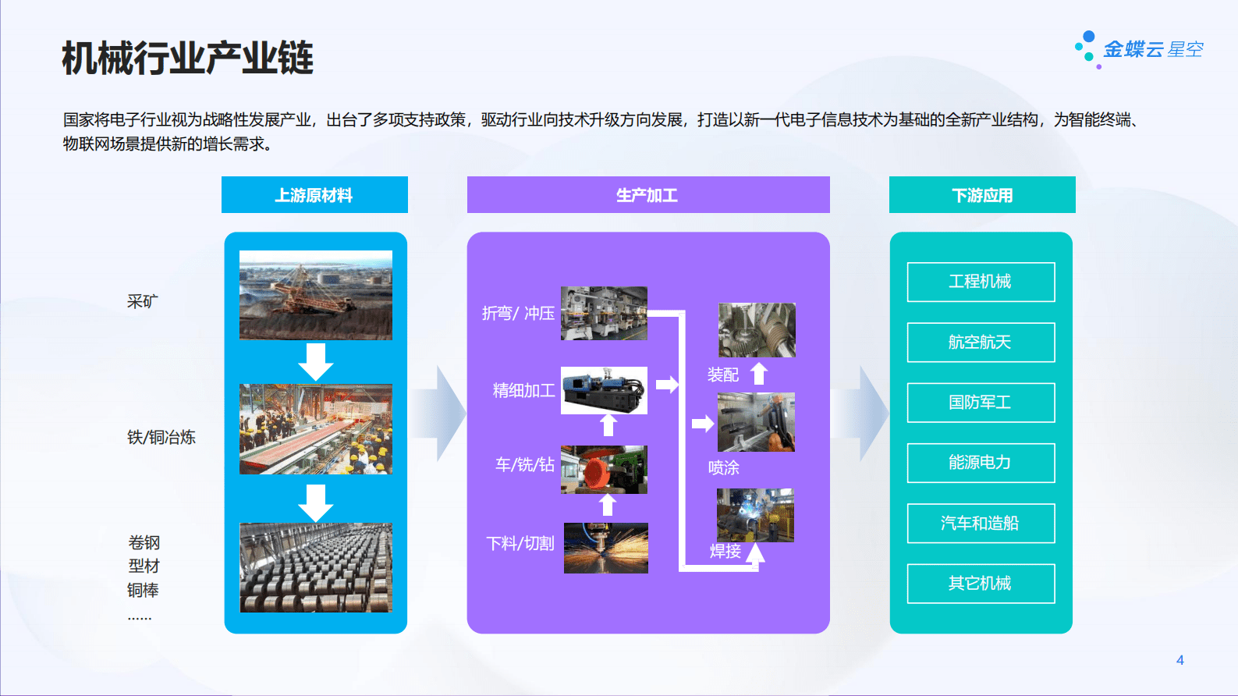Image resolution: width=1238 pixels, height=696 pixels.
Task: Select the 上游原材料 header box
Action: tap(314, 195)
